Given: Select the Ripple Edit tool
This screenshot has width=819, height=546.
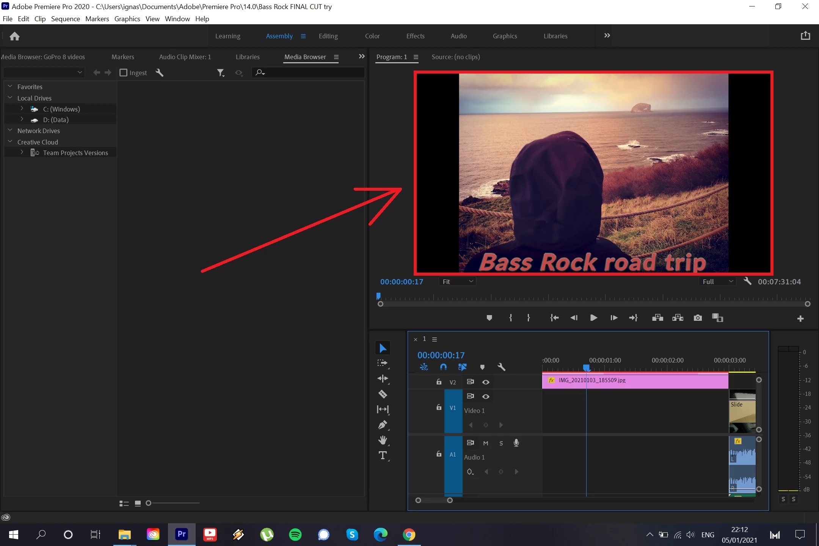Looking at the screenshot, I should point(383,378).
